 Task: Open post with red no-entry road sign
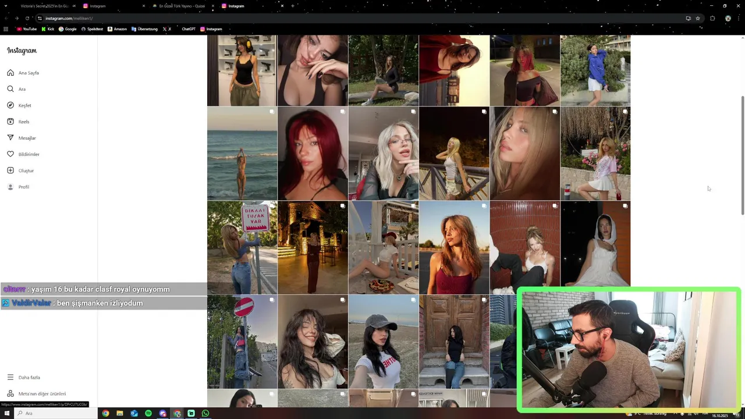242,342
